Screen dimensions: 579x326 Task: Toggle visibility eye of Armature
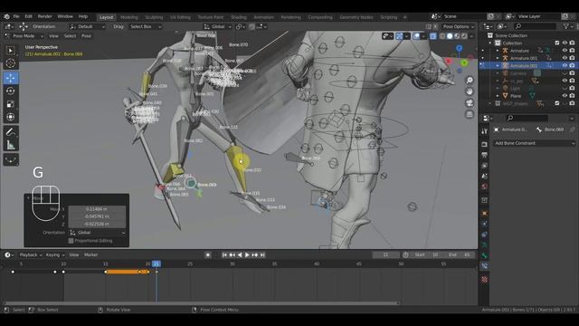click(x=565, y=51)
